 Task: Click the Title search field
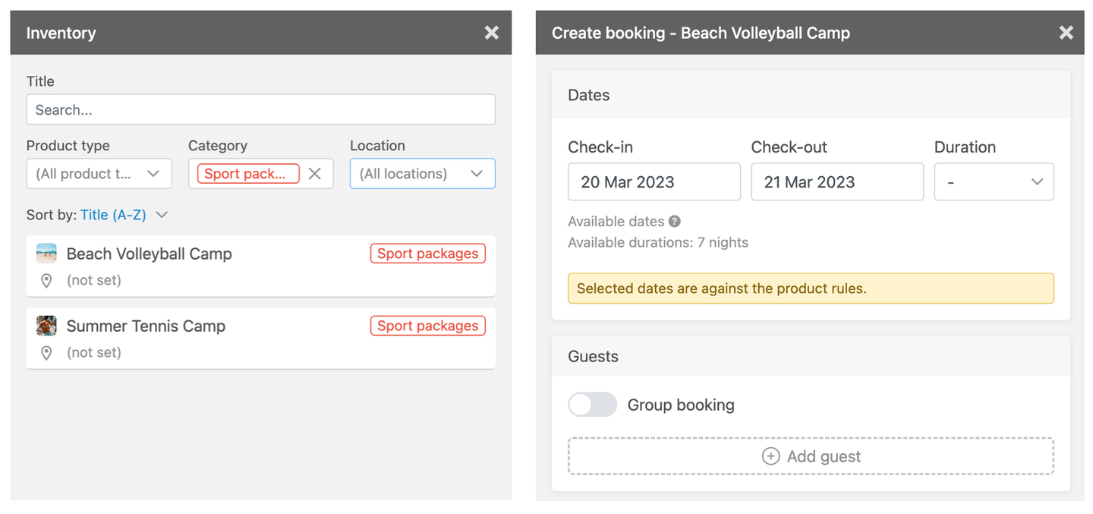click(261, 109)
